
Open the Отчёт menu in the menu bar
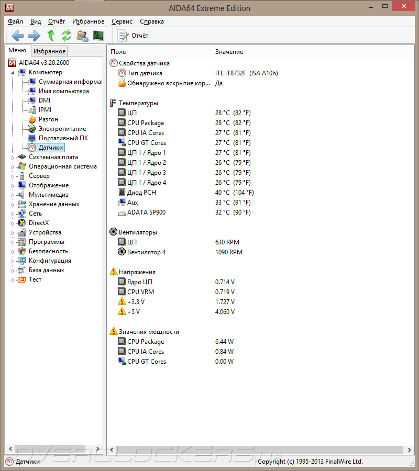[x=57, y=21]
